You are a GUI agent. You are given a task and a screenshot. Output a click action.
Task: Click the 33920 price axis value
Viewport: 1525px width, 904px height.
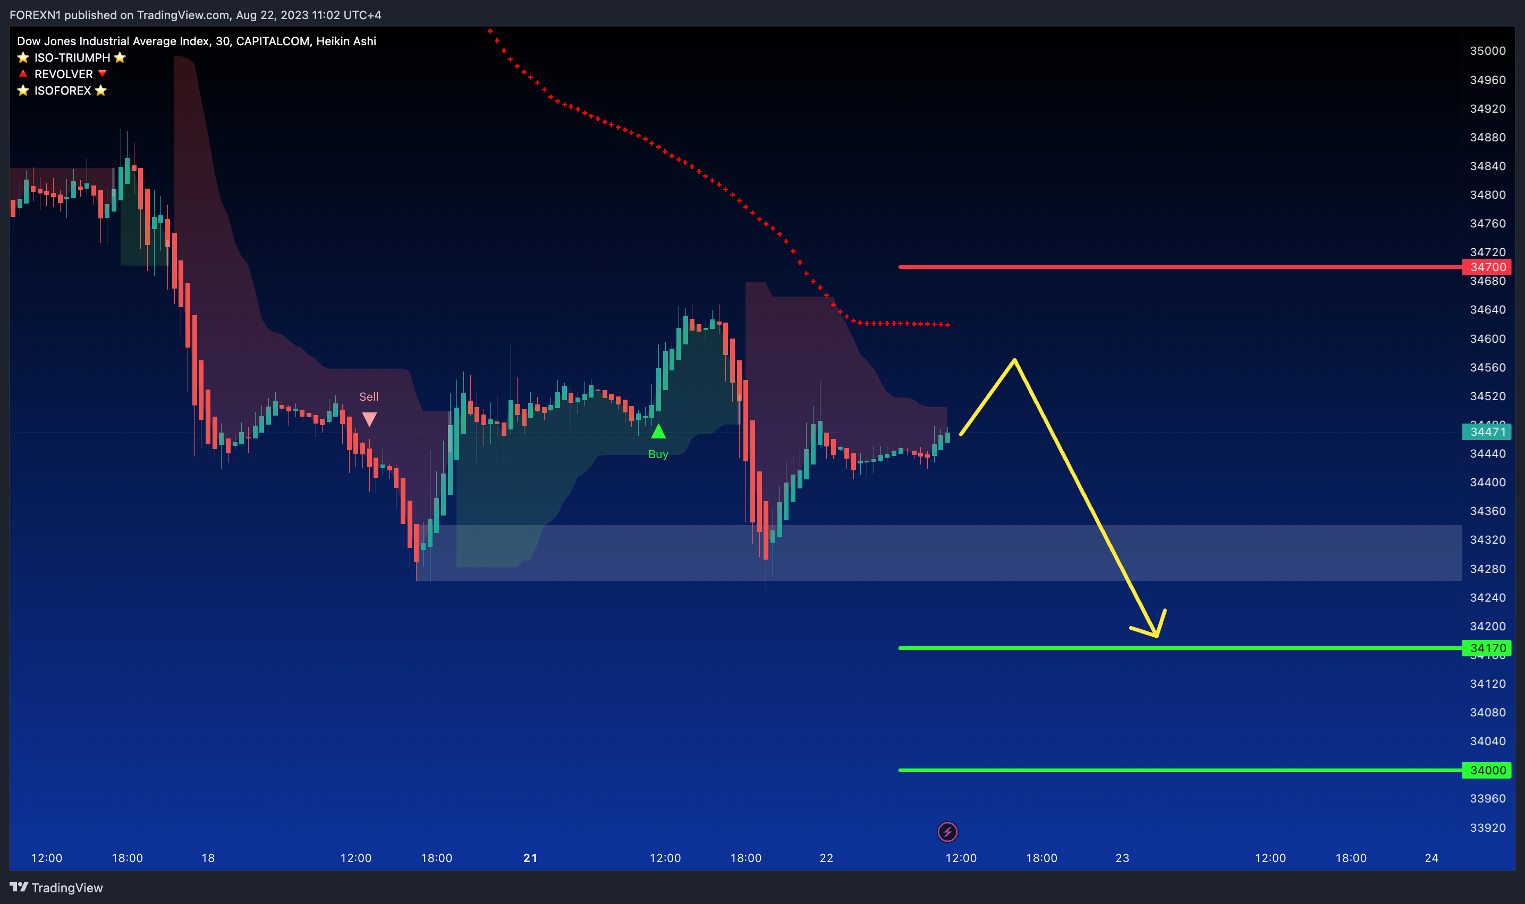coord(1488,827)
